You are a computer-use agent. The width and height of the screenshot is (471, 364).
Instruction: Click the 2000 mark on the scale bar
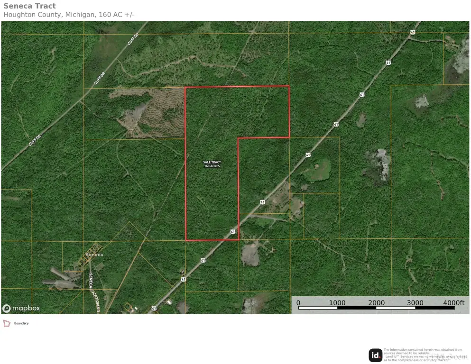pyautogui.click(x=376, y=302)
